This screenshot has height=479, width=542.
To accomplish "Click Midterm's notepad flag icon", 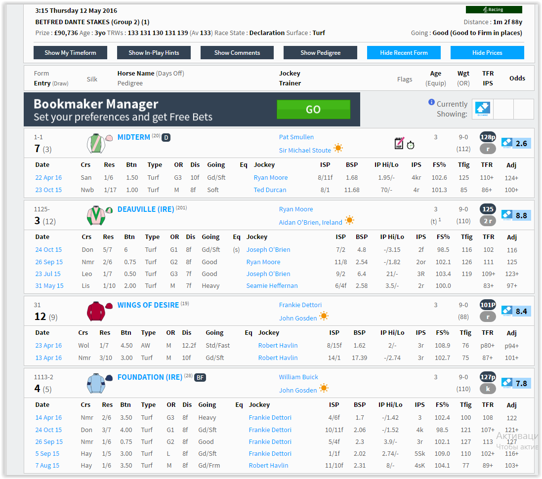I will [x=399, y=143].
